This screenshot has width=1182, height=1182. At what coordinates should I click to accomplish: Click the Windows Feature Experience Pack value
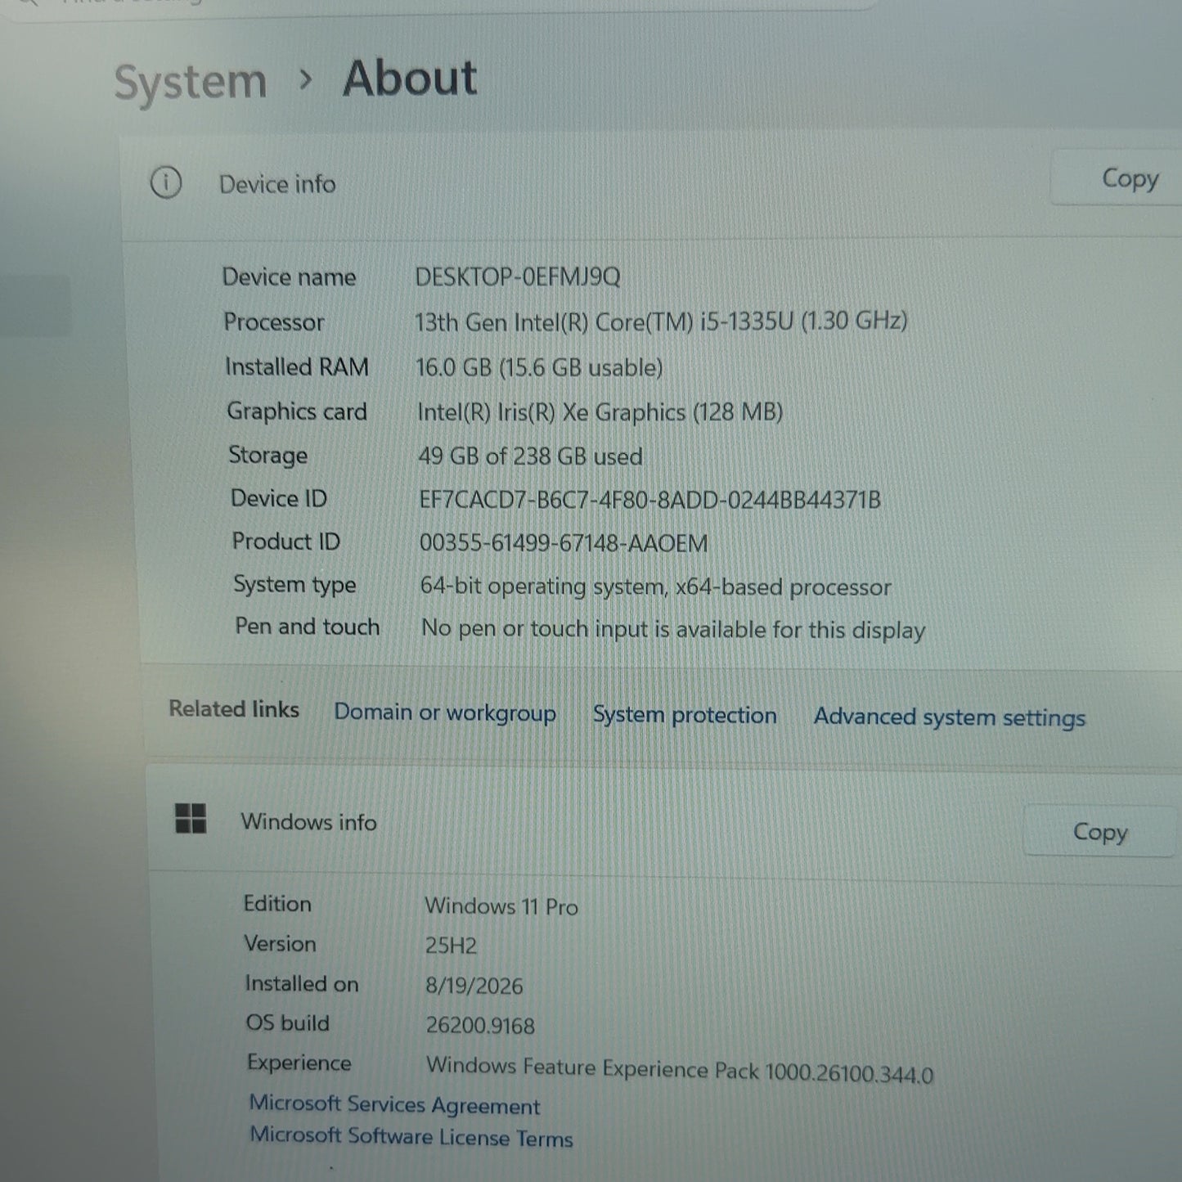[680, 1069]
